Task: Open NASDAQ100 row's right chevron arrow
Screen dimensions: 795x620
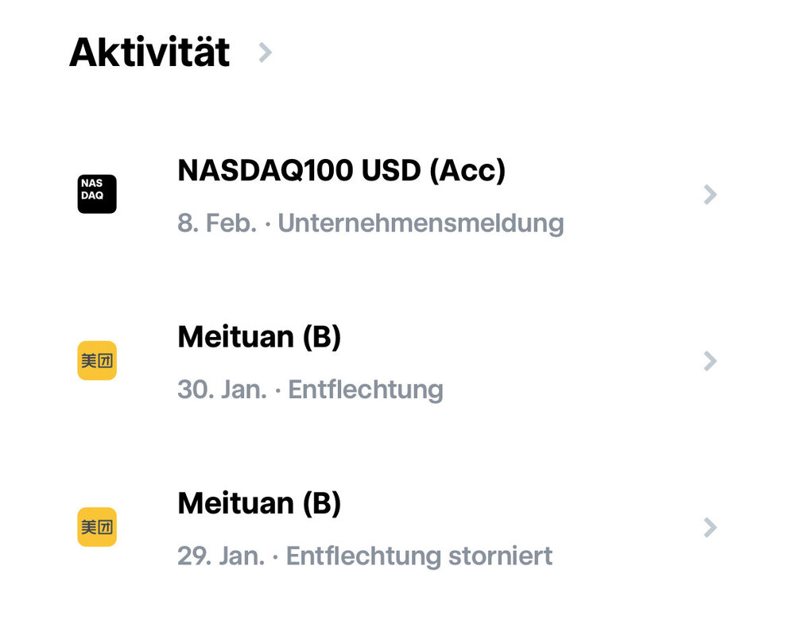Action: pyautogui.click(x=711, y=195)
